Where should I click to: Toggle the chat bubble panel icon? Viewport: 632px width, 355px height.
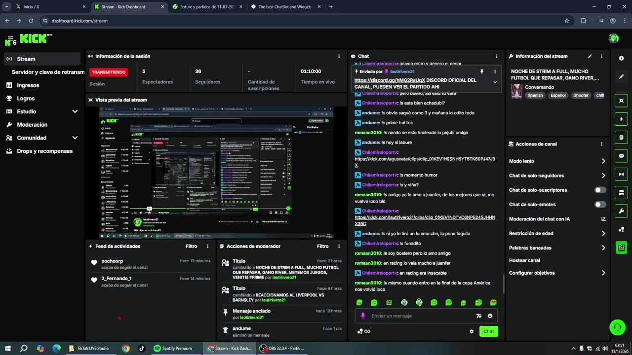(x=621, y=156)
